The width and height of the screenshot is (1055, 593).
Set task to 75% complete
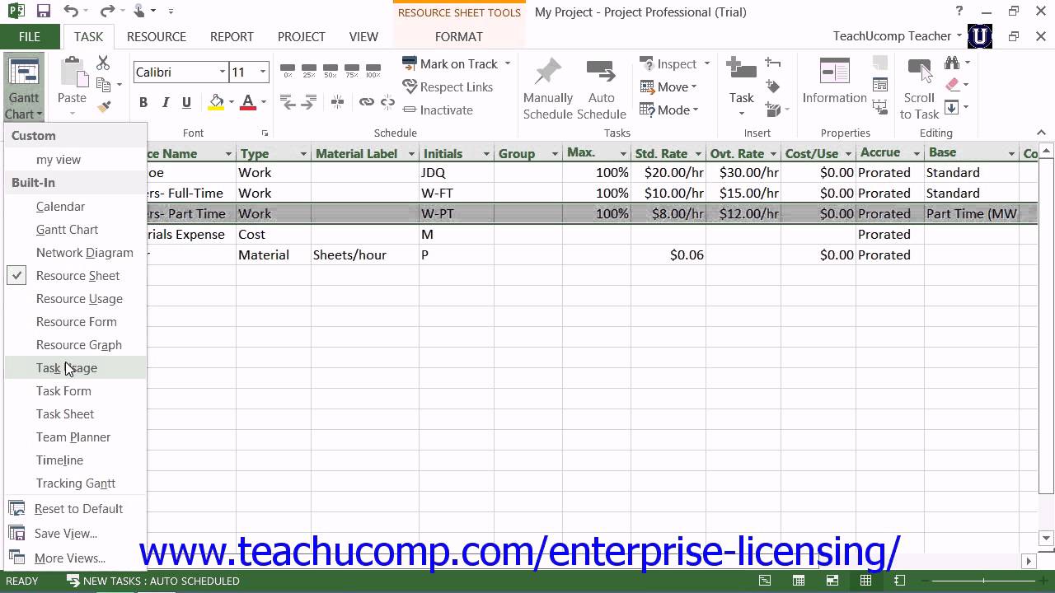[x=352, y=70]
